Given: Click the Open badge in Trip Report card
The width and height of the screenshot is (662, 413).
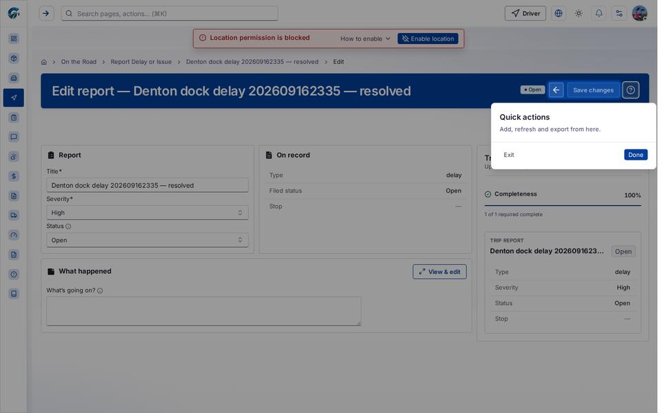Looking at the screenshot, I should click(x=623, y=252).
